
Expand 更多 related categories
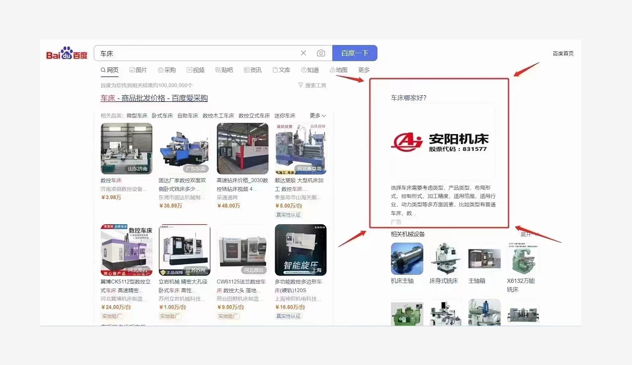coord(318,116)
